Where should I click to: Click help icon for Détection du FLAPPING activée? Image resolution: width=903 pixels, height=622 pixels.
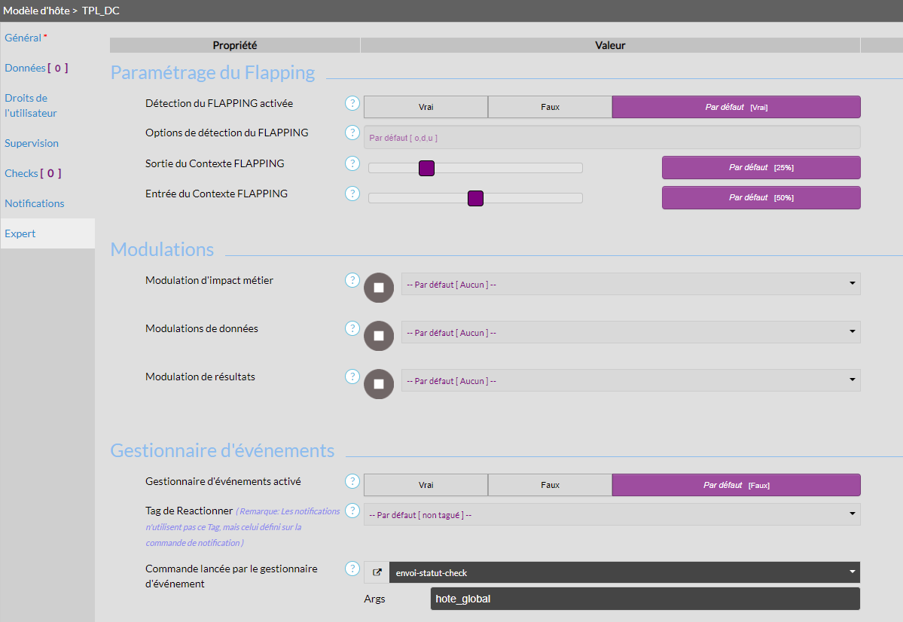pos(352,103)
